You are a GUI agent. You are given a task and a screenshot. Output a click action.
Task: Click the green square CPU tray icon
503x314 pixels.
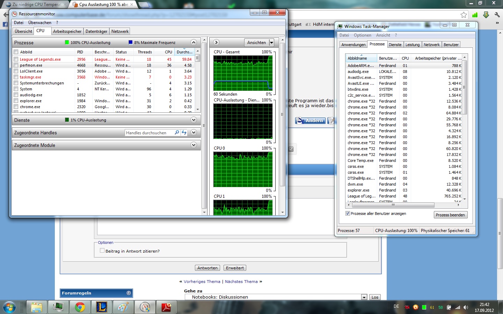424,307
